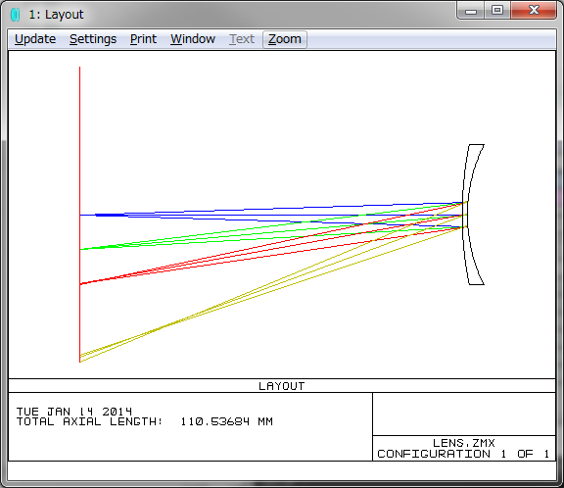
Task: Click the grayed-out Text menu
Action: pyautogui.click(x=242, y=39)
